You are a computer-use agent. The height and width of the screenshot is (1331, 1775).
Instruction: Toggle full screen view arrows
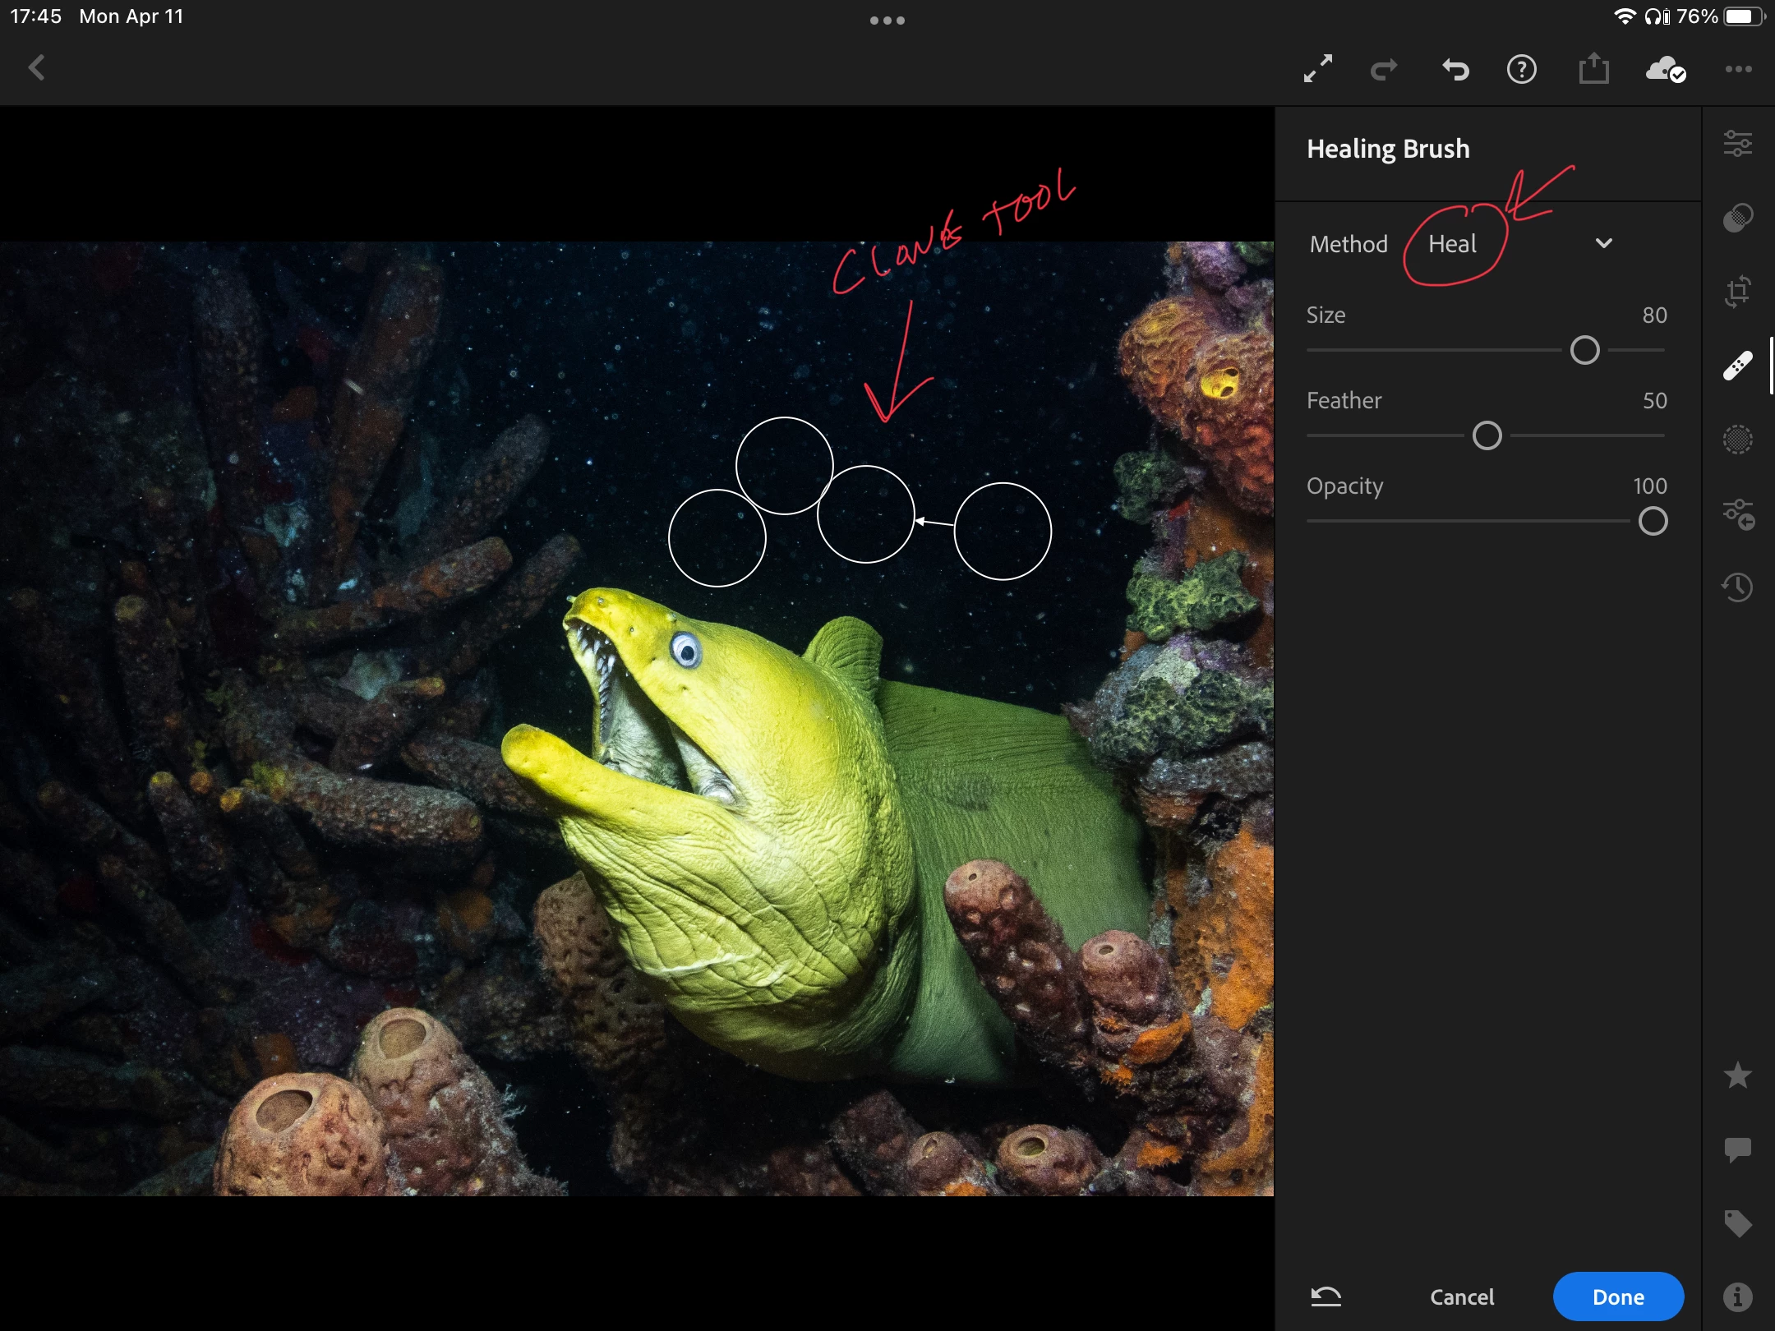pos(1318,69)
